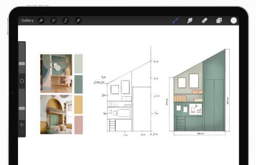The width and height of the screenshot is (256, 165).
Task: Undo with the sidebar undo arrow
Action: point(22,125)
